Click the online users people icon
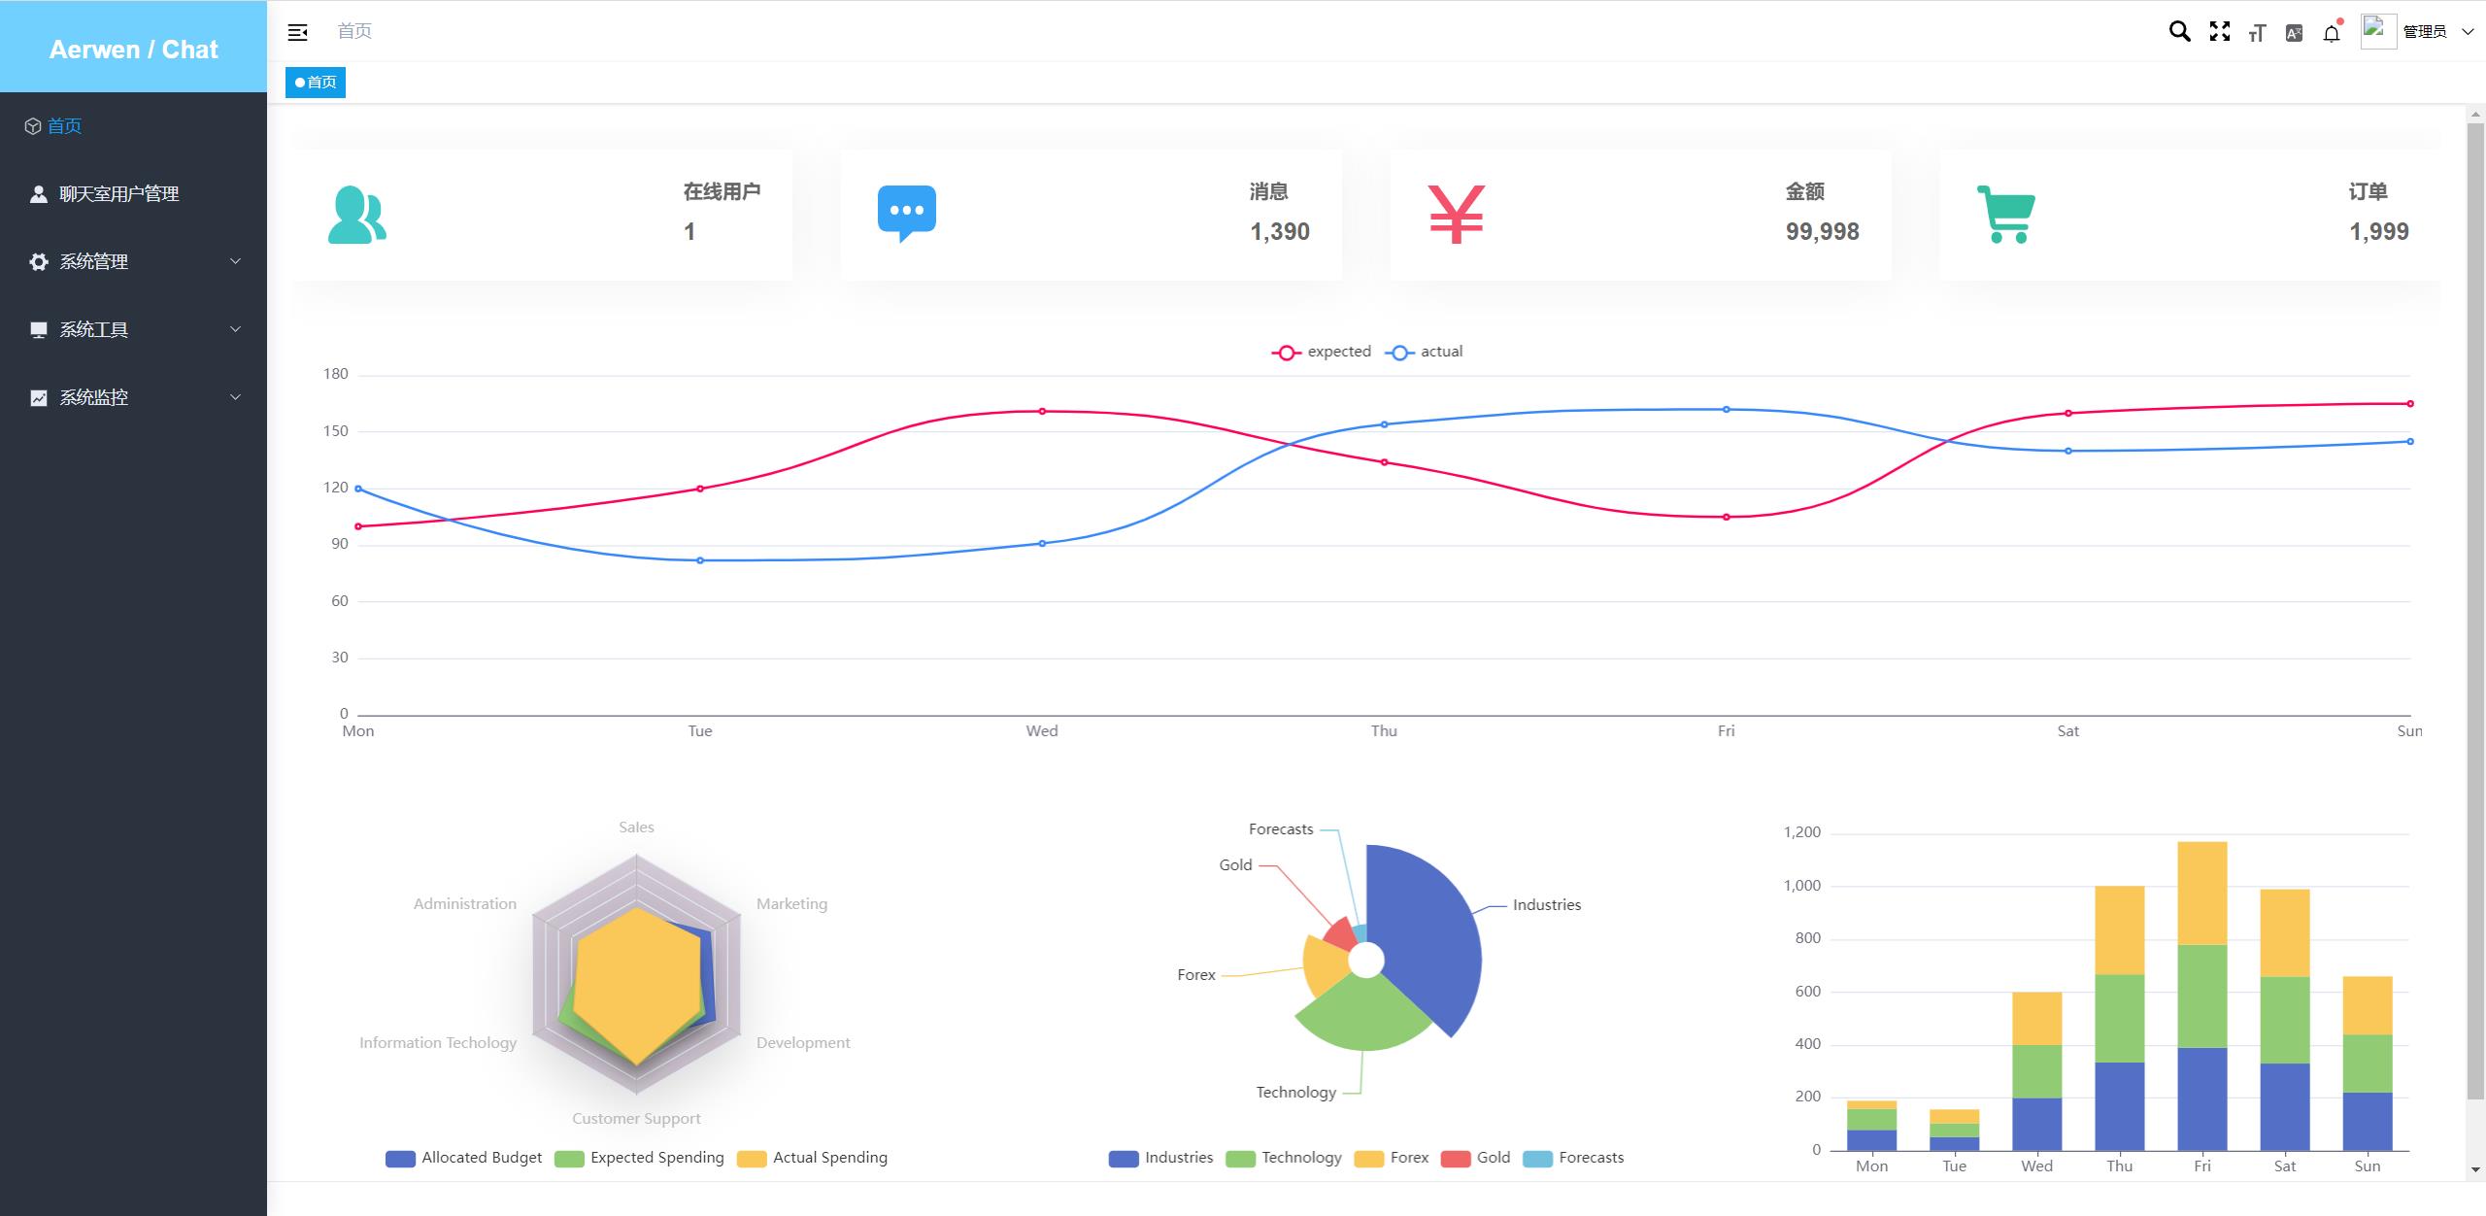2486x1216 pixels. tap(357, 215)
